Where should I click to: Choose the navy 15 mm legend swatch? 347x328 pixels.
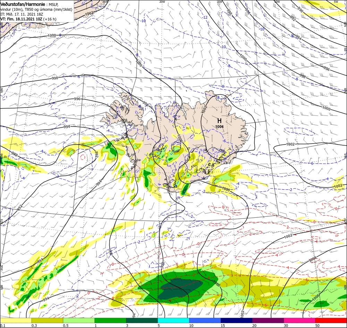237,320
